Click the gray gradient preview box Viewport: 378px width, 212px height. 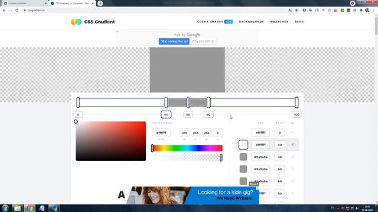click(x=187, y=69)
